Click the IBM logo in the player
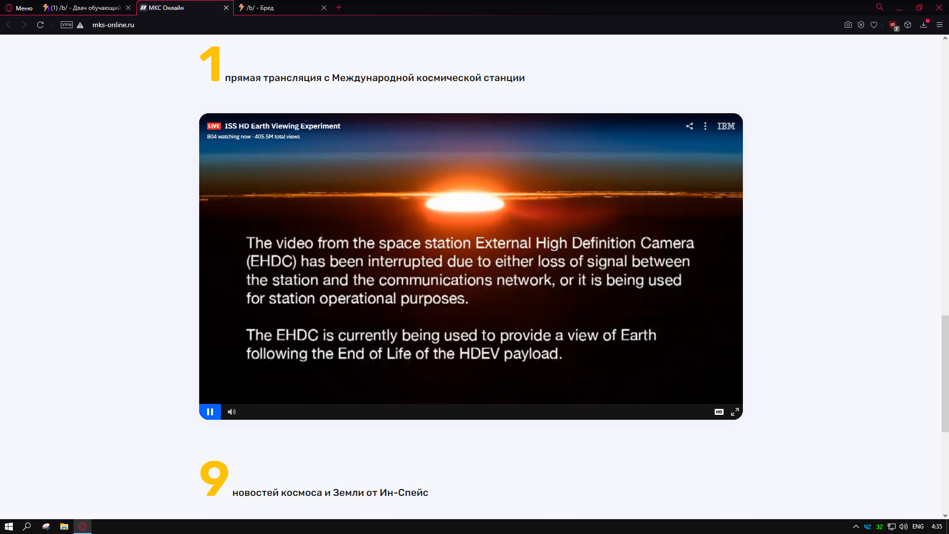This screenshot has height=534, width=949. [x=726, y=126]
